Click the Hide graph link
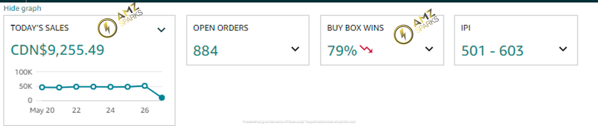This screenshot has height=126, width=598. pyautogui.click(x=22, y=8)
